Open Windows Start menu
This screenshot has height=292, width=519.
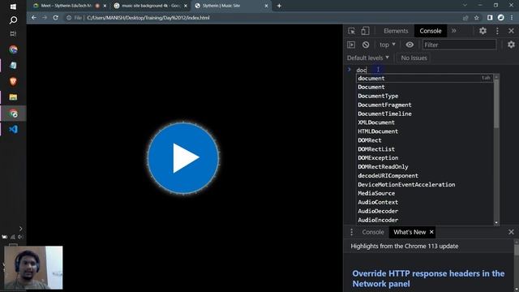(13, 6)
